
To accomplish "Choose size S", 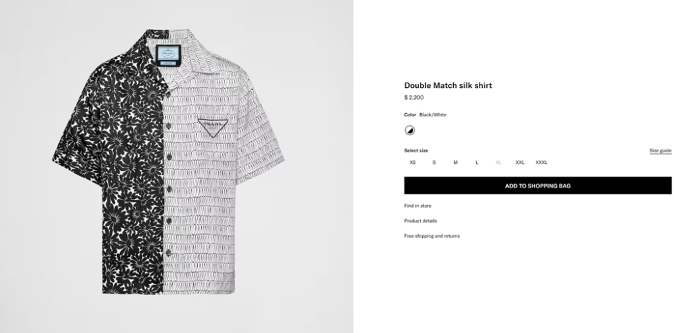I will (434, 162).
